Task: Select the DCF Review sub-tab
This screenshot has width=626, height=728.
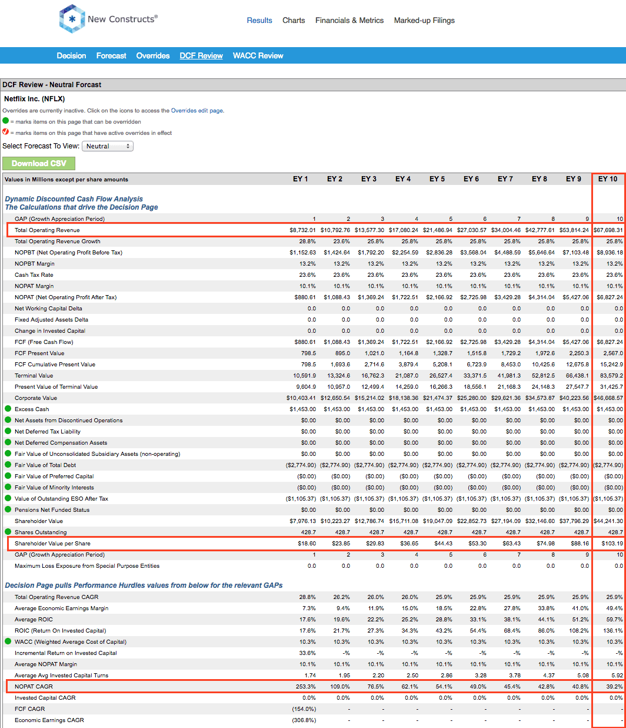Action: pos(201,55)
